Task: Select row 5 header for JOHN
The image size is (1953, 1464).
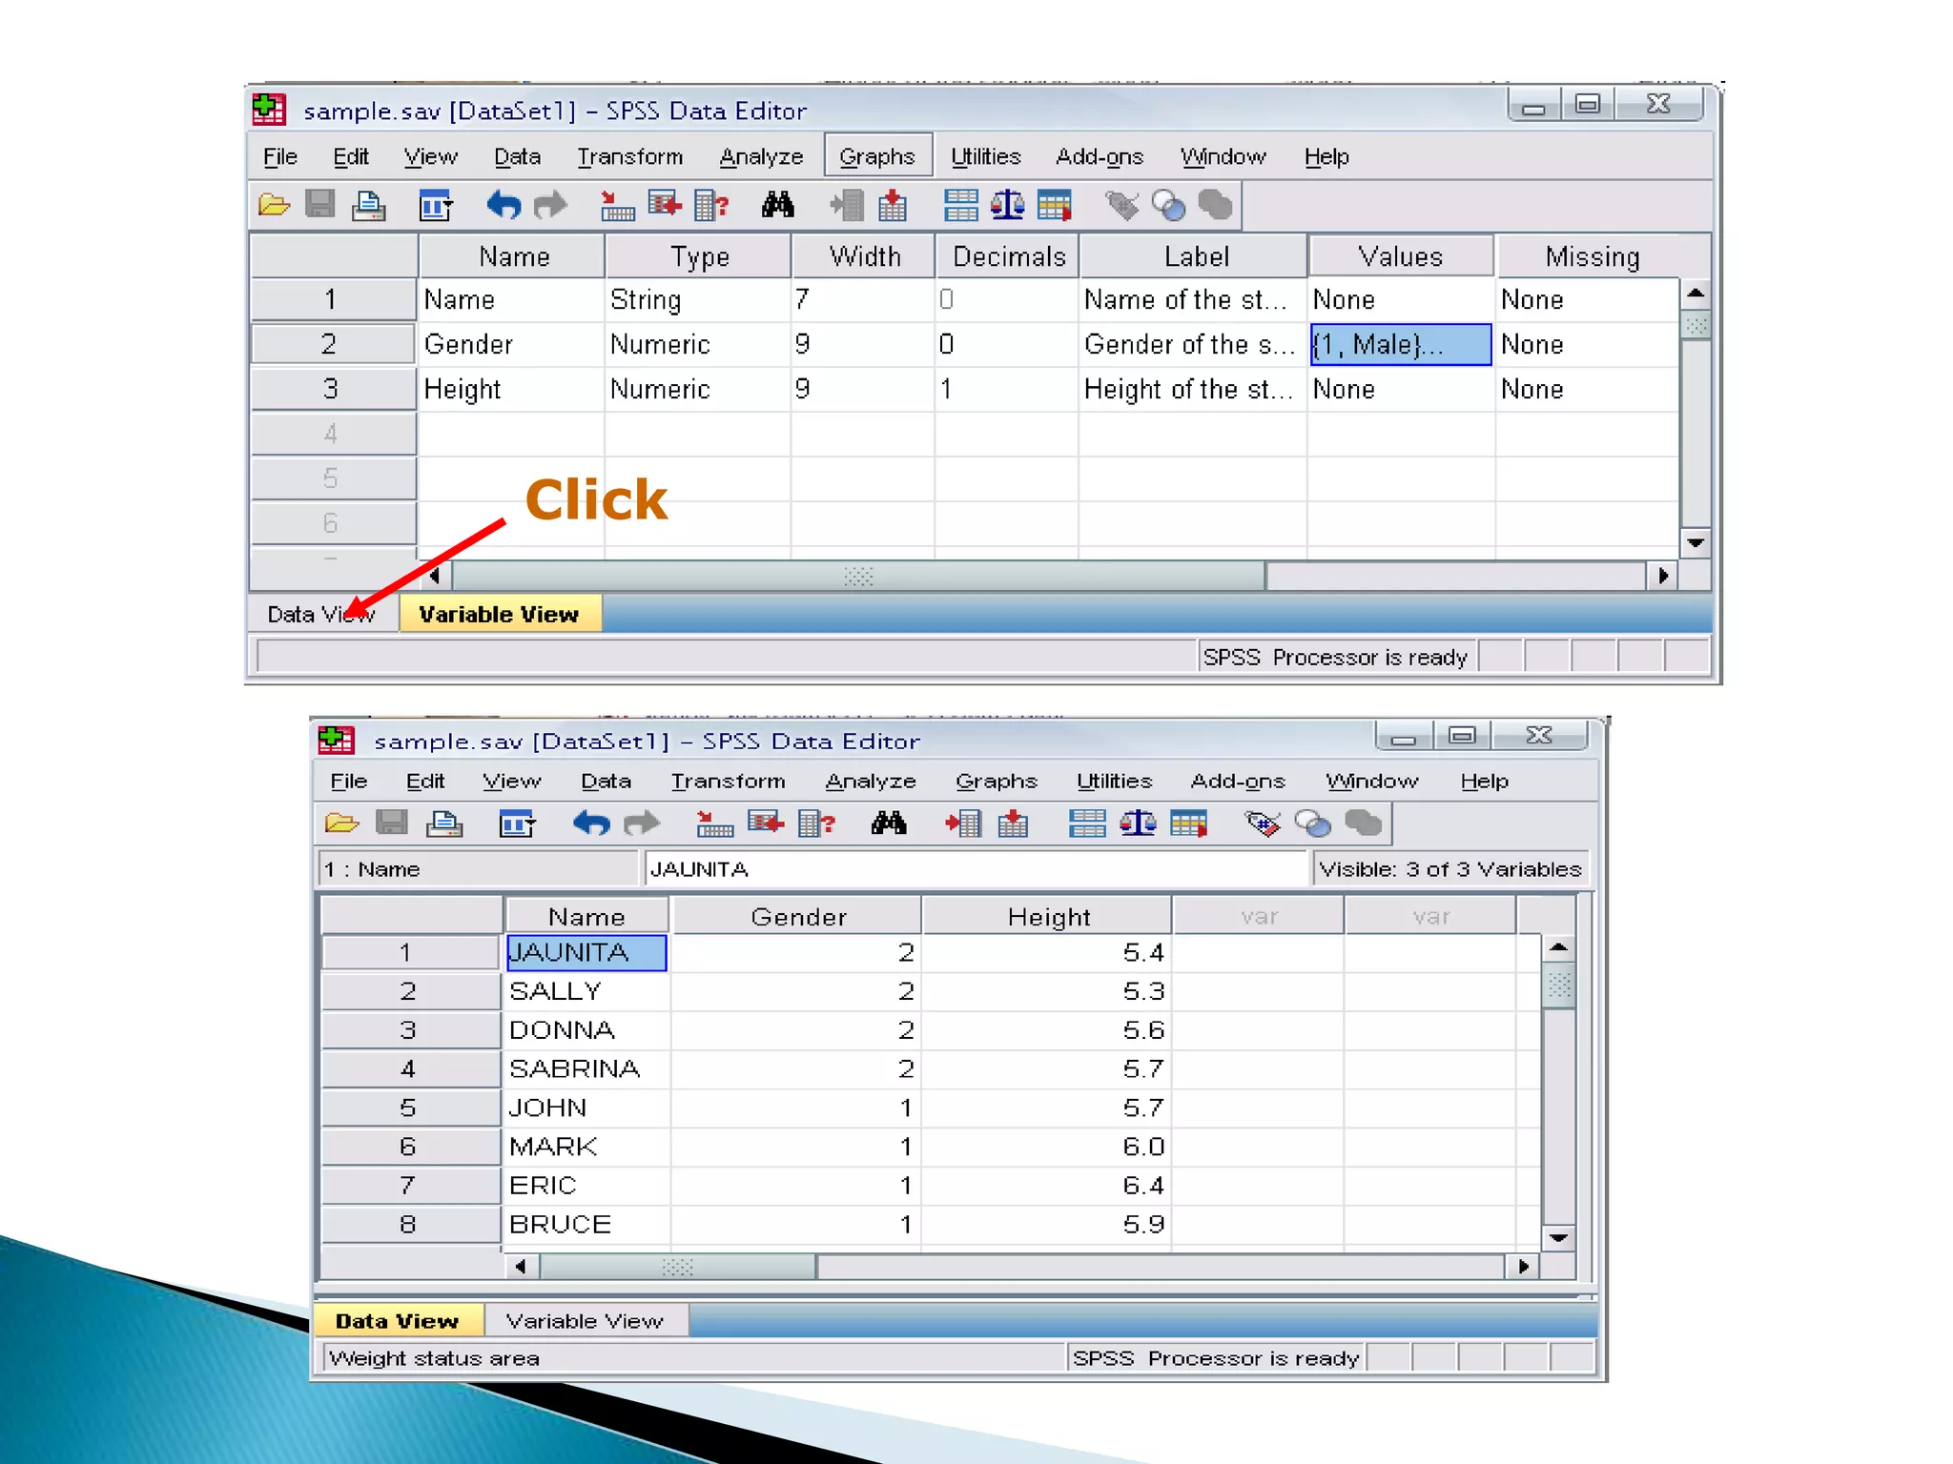Action: 408,1108
